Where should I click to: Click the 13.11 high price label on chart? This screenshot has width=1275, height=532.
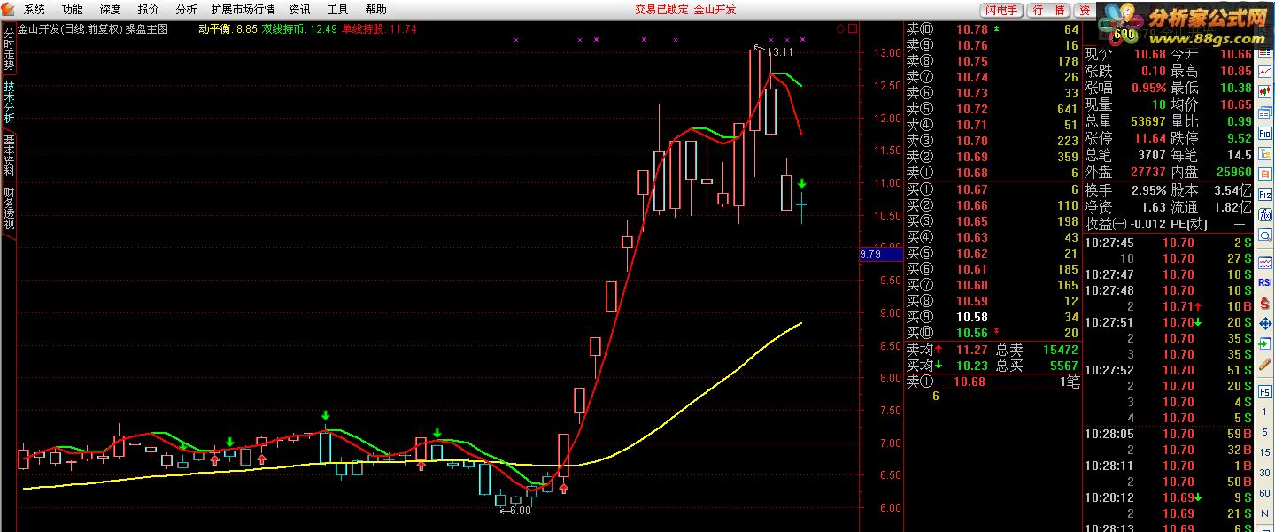(779, 52)
